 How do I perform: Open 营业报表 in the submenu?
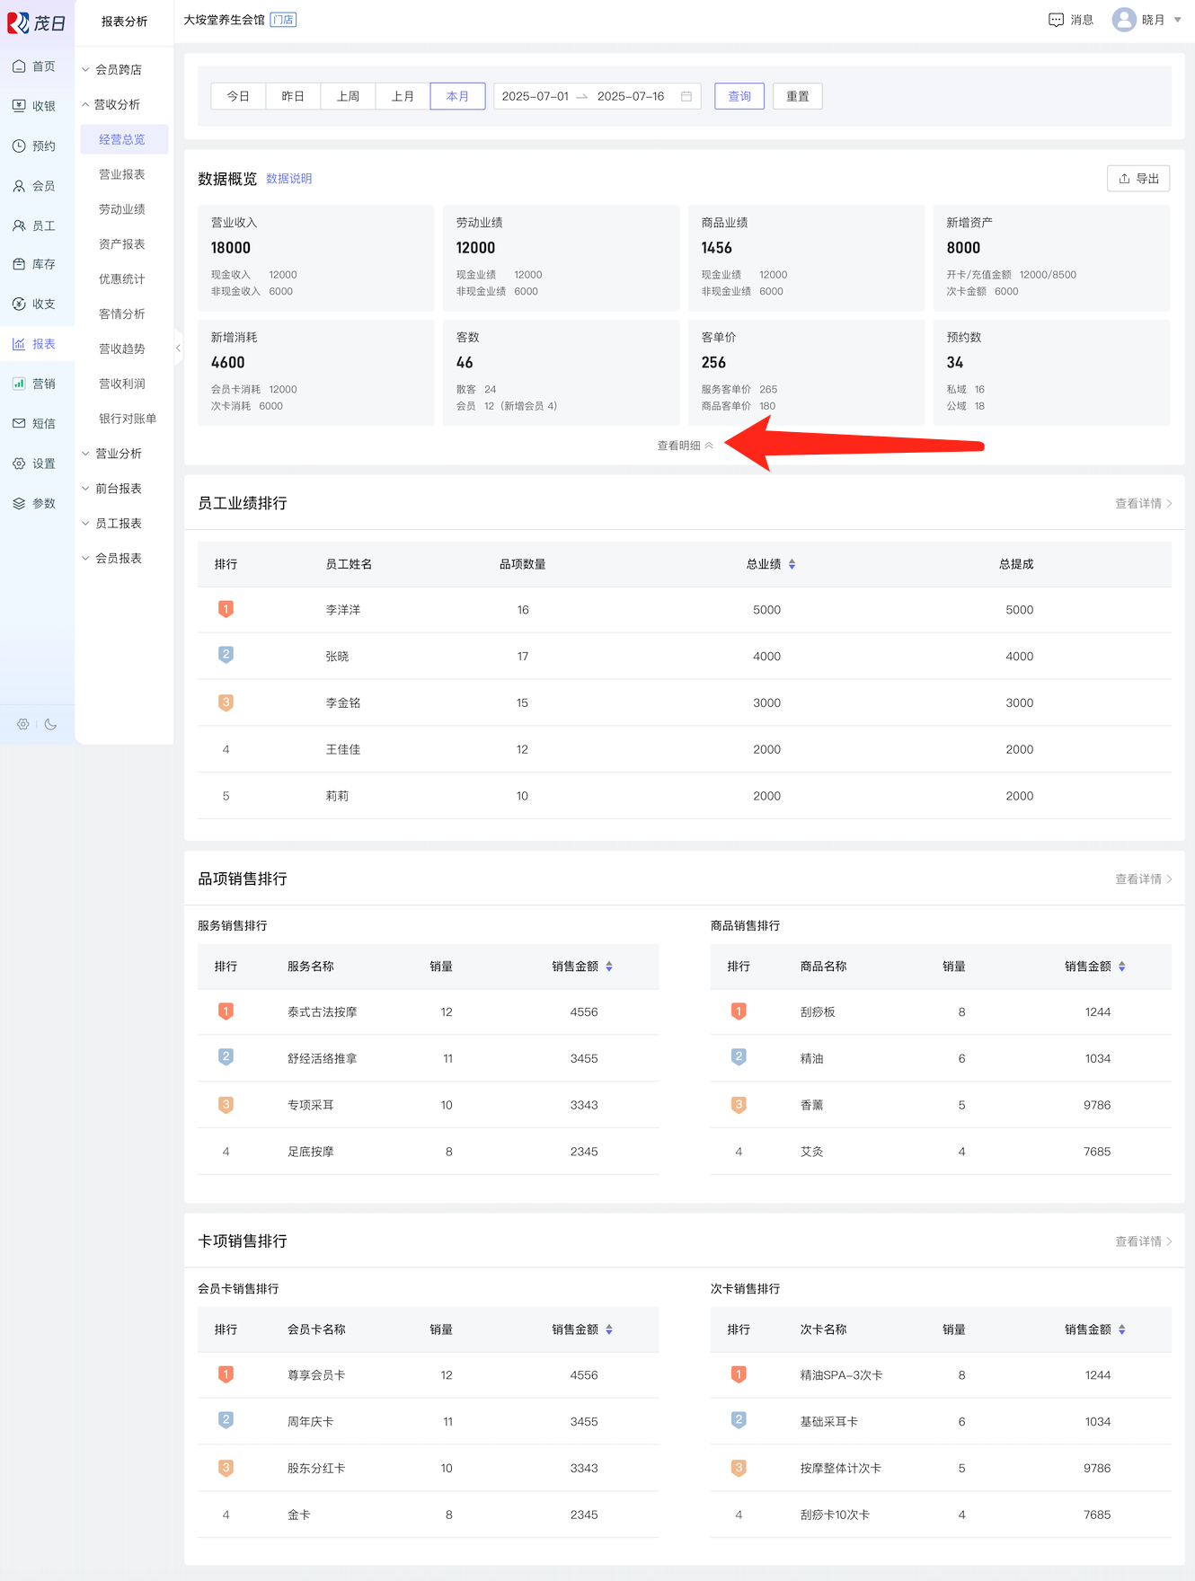click(122, 174)
